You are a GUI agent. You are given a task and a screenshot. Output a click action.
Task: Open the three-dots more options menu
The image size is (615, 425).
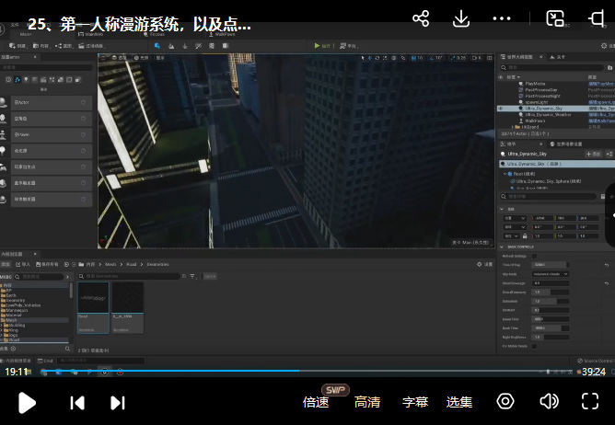(502, 18)
